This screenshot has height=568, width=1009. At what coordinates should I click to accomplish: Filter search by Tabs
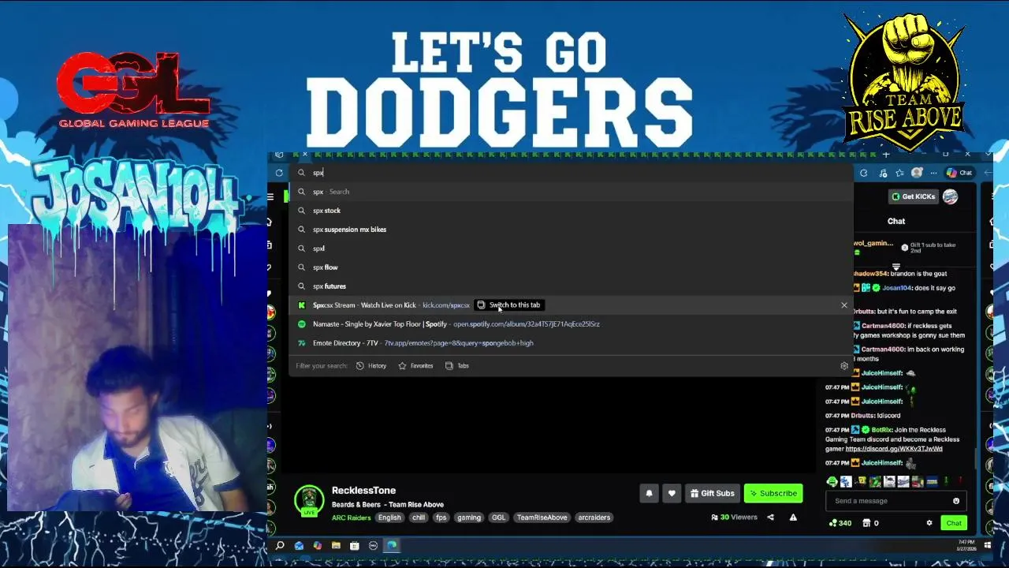point(457,366)
